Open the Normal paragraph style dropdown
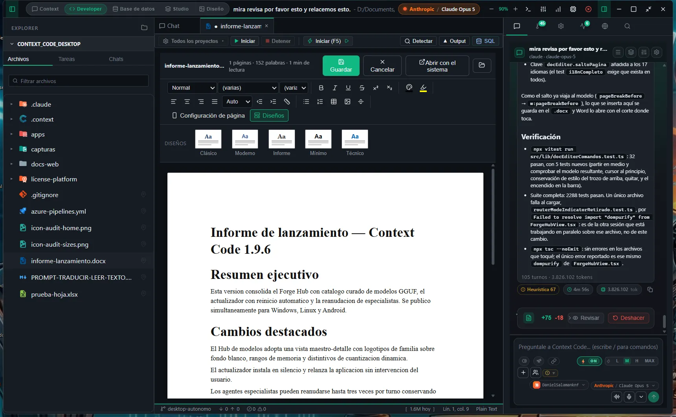 pyautogui.click(x=192, y=88)
